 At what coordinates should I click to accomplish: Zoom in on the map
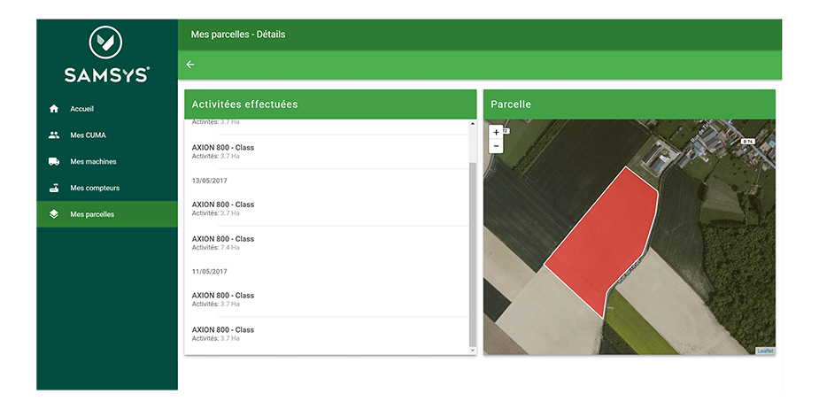[x=496, y=132]
